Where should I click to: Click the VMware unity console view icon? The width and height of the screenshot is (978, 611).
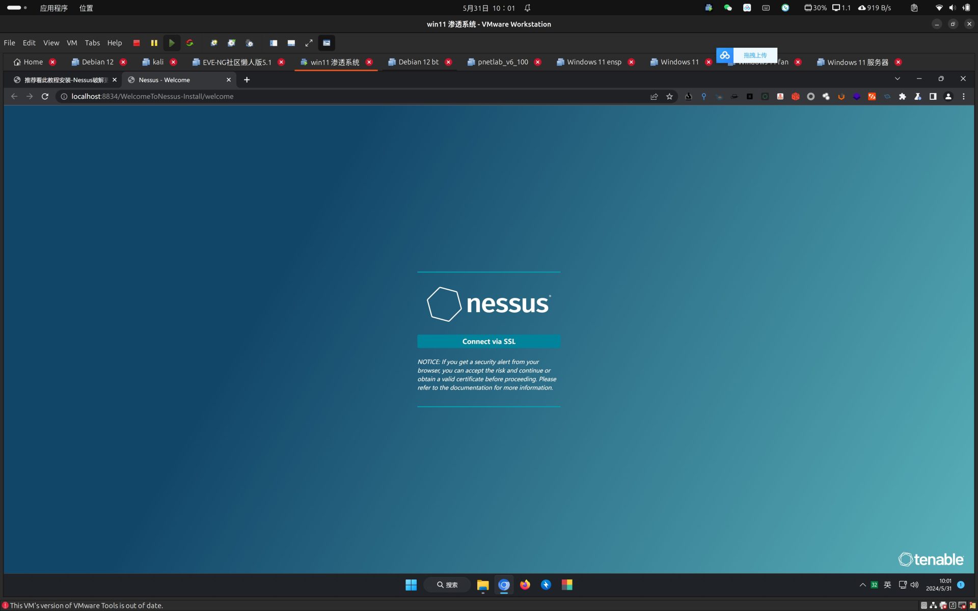pos(327,43)
